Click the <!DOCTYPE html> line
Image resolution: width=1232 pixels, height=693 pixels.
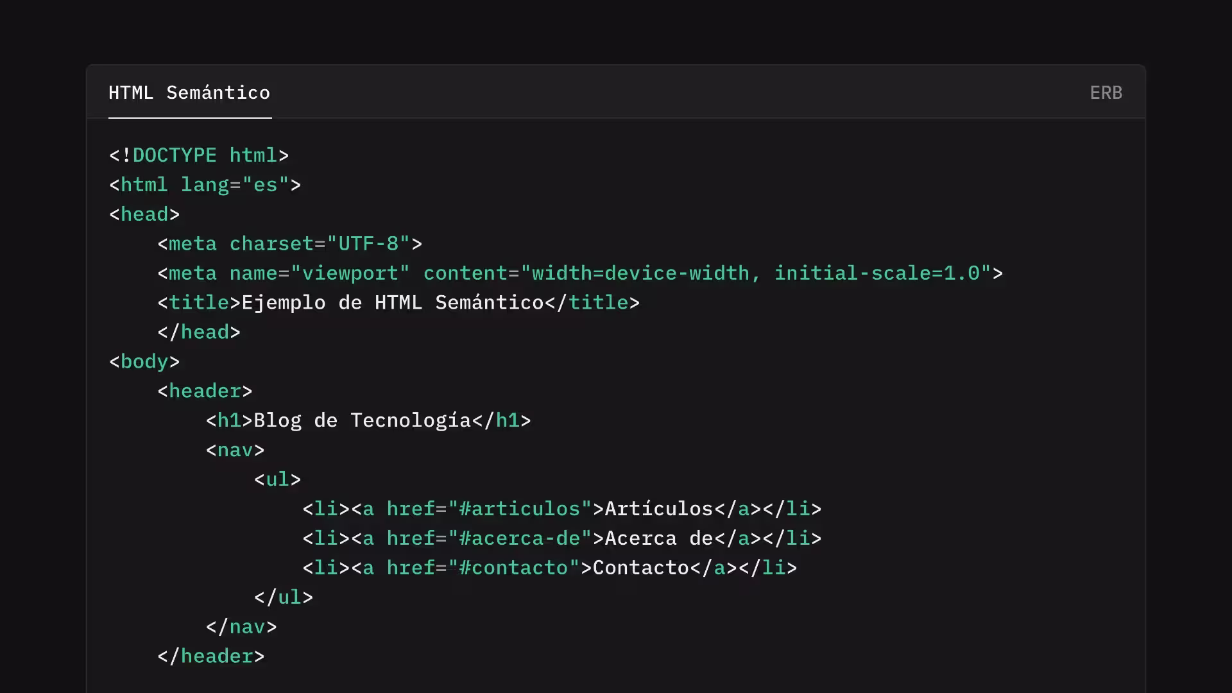[x=199, y=155]
